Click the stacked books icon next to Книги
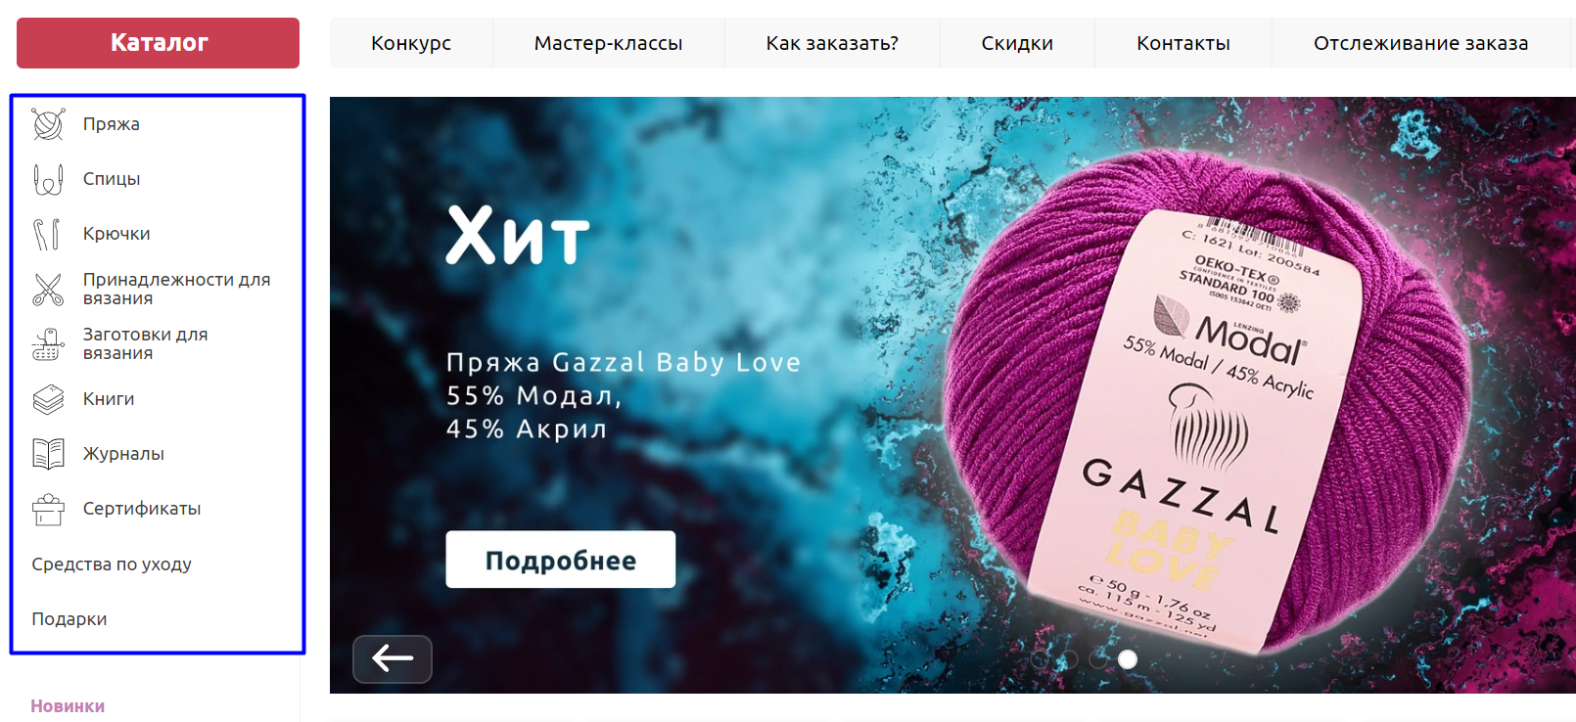The width and height of the screenshot is (1576, 722). [48, 399]
